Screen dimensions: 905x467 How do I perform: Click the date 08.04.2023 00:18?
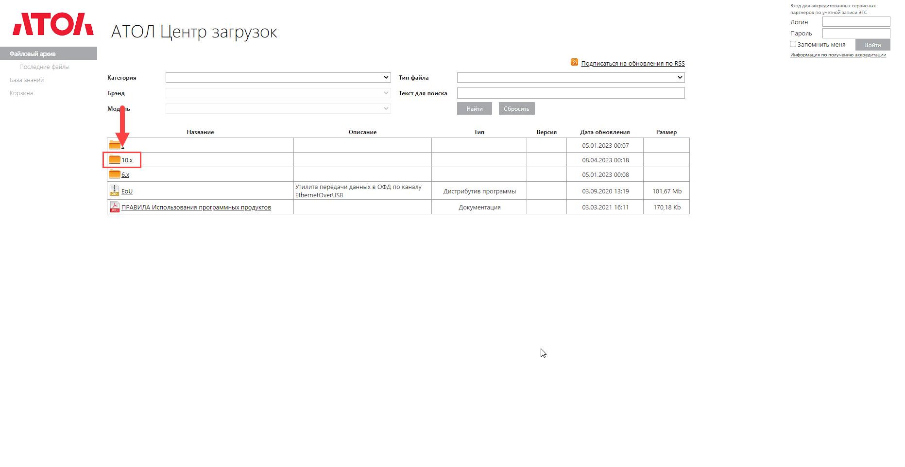point(605,160)
